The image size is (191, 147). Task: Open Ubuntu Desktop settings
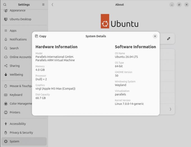pyautogui.click(x=24, y=19)
